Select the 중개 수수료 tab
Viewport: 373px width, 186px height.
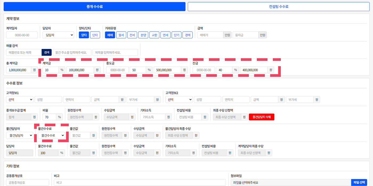click(95, 7)
